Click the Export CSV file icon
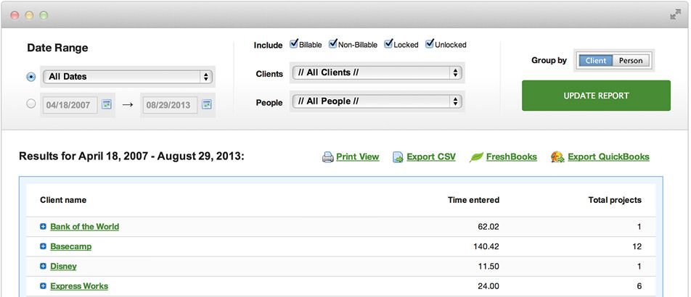 point(398,156)
